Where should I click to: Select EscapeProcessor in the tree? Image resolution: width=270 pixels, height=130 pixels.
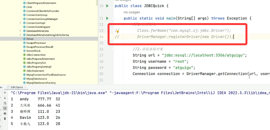pyautogui.click(x=36, y=43)
